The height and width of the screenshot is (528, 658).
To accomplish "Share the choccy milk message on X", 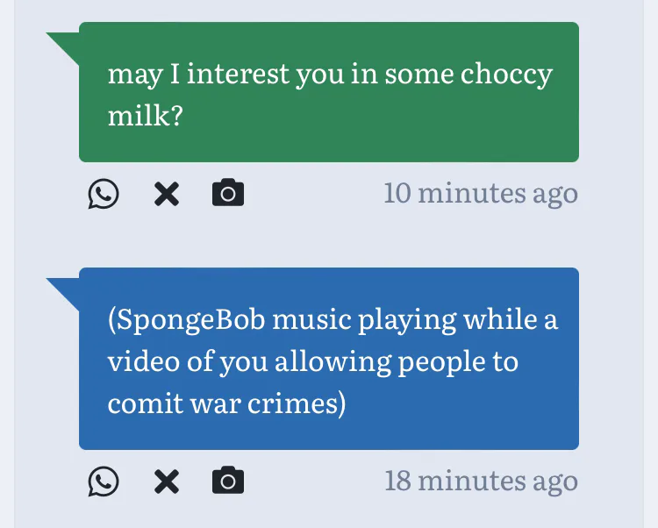I will 167,194.
